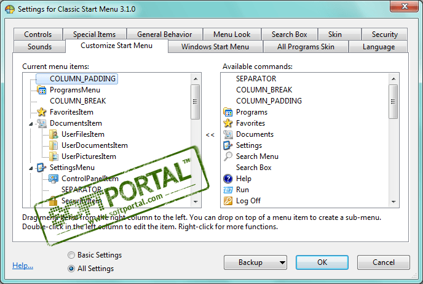Click the ControlPanelItem icon
423x284 pixels.
click(x=53, y=179)
